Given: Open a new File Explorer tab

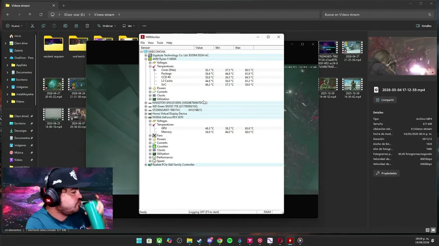Looking at the screenshot, I should click(63, 5).
